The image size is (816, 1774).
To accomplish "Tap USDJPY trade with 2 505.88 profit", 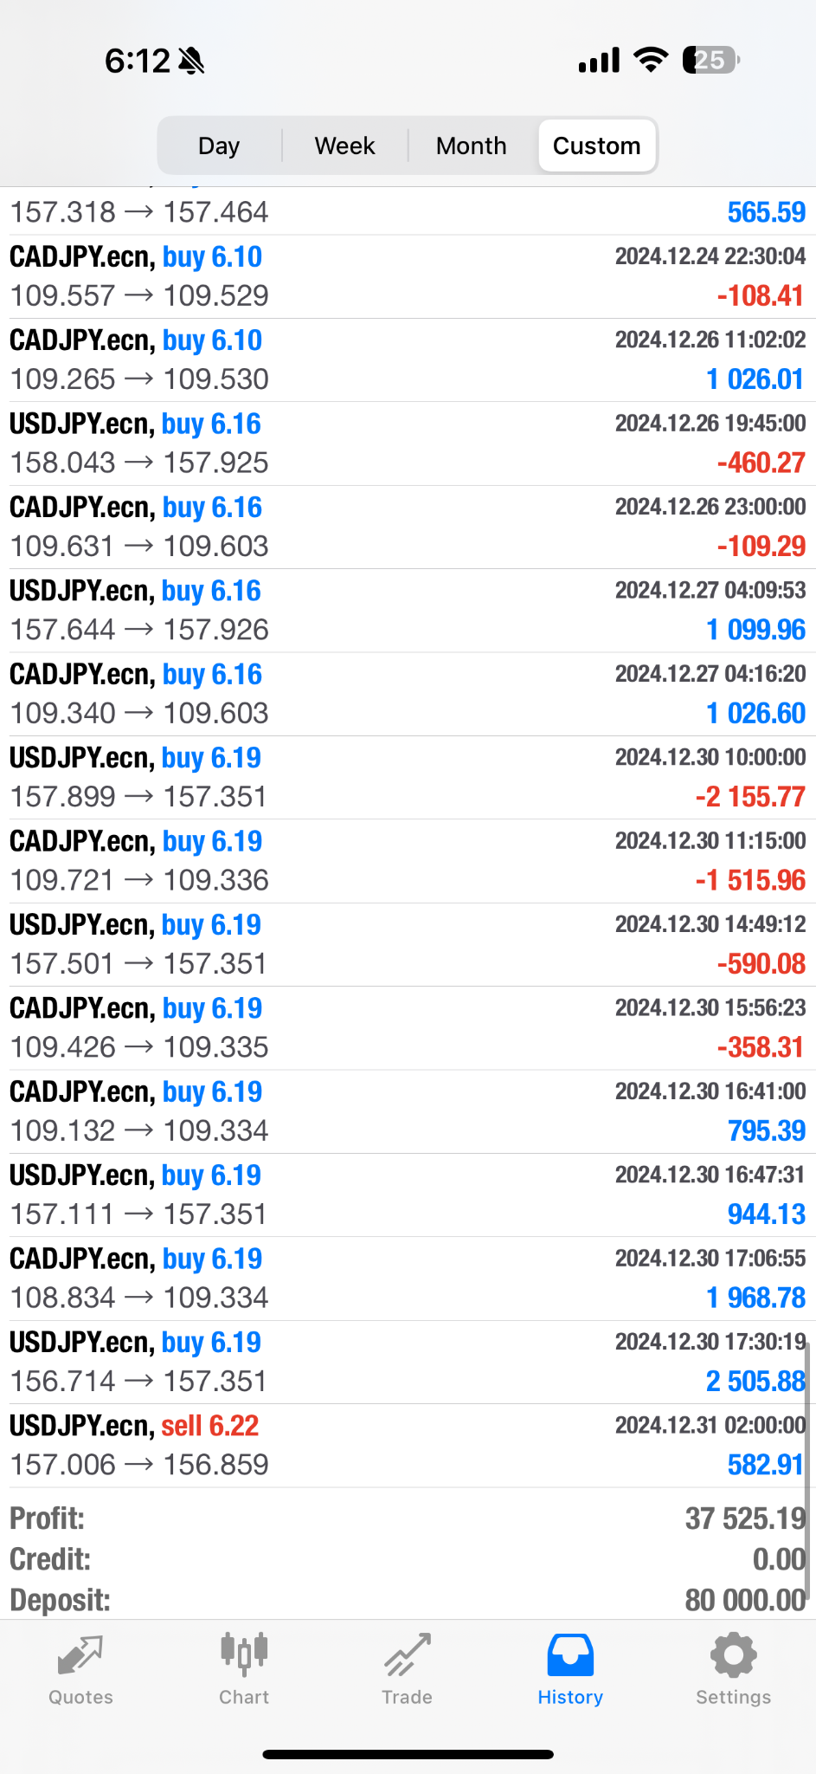I will tap(407, 1362).
